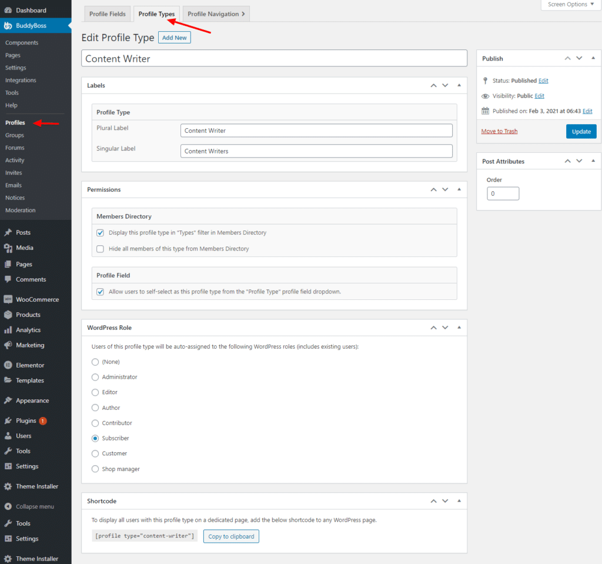Open the Profile Navigation tab
The width and height of the screenshot is (602, 564).
pyautogui.click(x=216, y=14)
